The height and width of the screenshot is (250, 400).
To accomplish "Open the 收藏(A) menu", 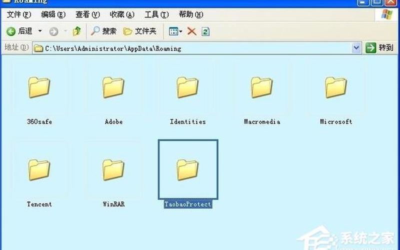I will pos(122,14).
